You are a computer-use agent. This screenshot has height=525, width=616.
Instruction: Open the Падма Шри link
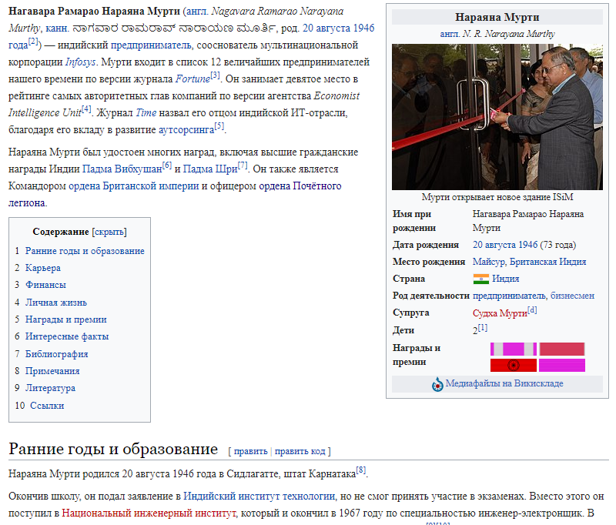210,169
